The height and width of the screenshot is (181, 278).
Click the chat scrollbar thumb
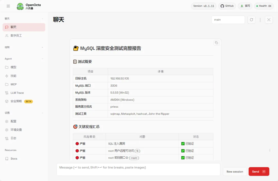[x=270, y=150]
